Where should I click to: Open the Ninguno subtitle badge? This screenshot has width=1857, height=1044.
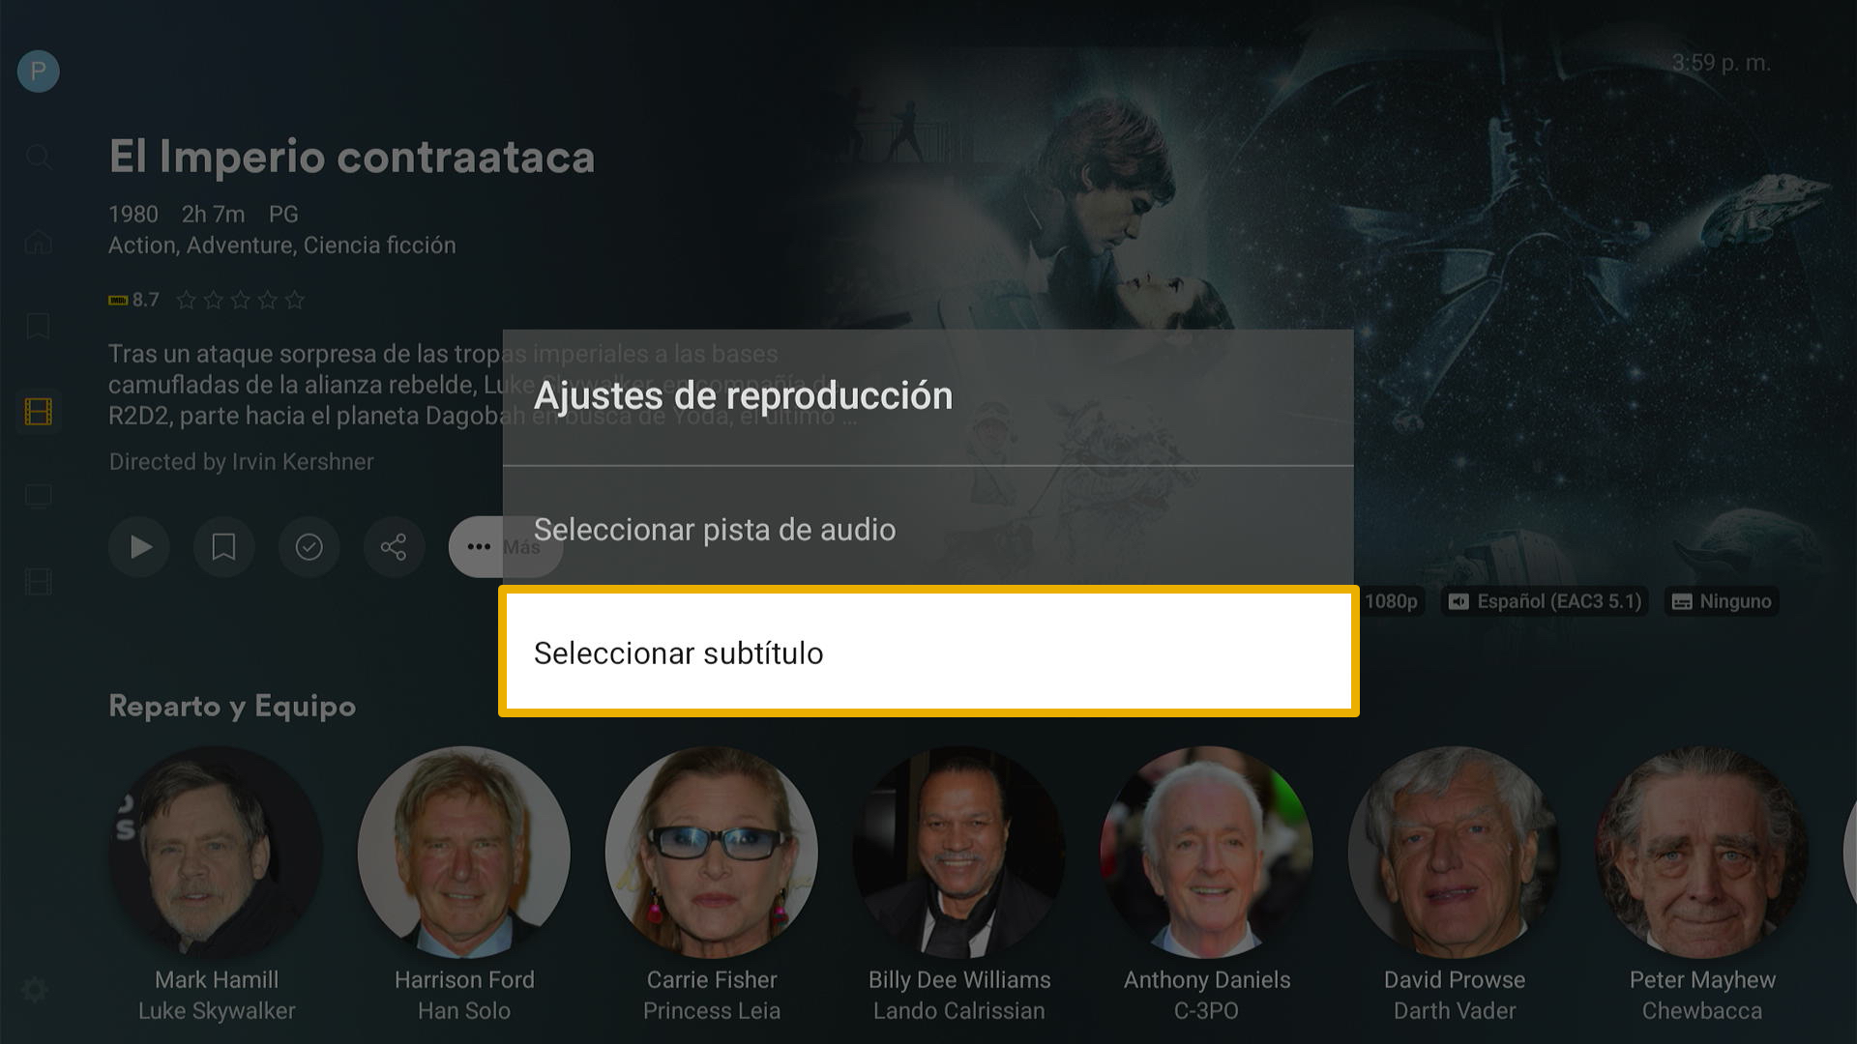pyautogui.click(x=1722, y=601)
